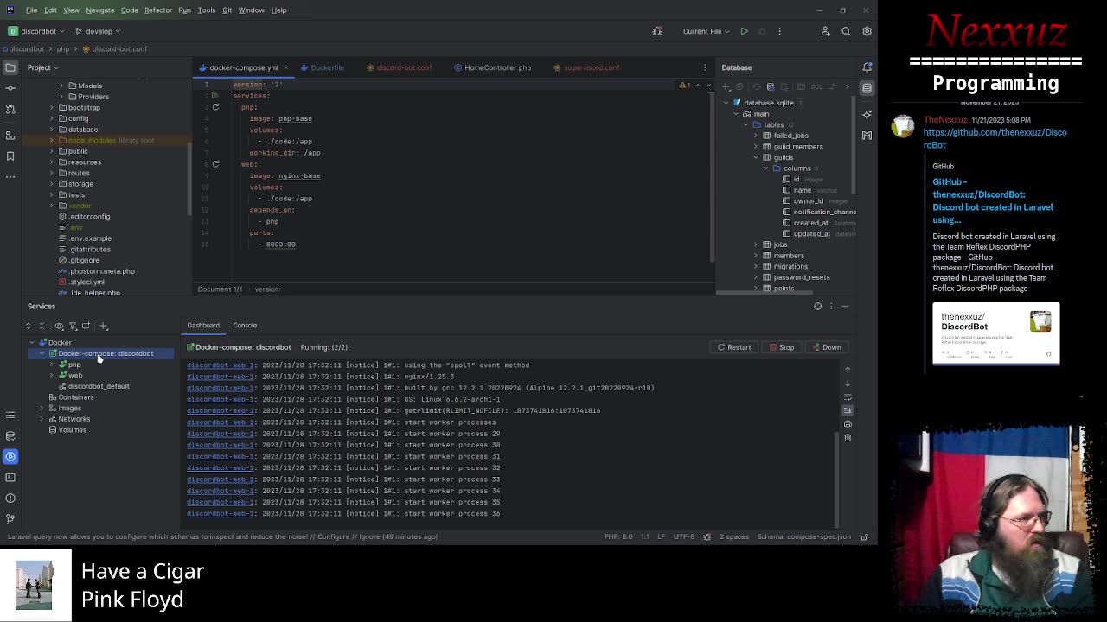Show more tool windows ellipsis
This screenshot has width=1107, height=622.
click(10, 177)
